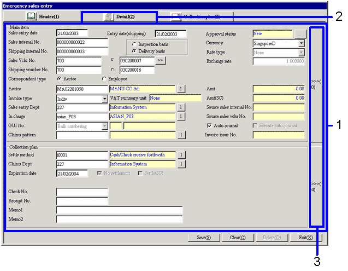Click Shipping voucher No. field with 700
The image size is (348, 271).
pyautogui.click(x=79, y=70)
